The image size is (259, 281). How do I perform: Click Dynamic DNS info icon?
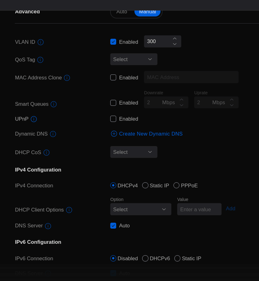point(53,134)
